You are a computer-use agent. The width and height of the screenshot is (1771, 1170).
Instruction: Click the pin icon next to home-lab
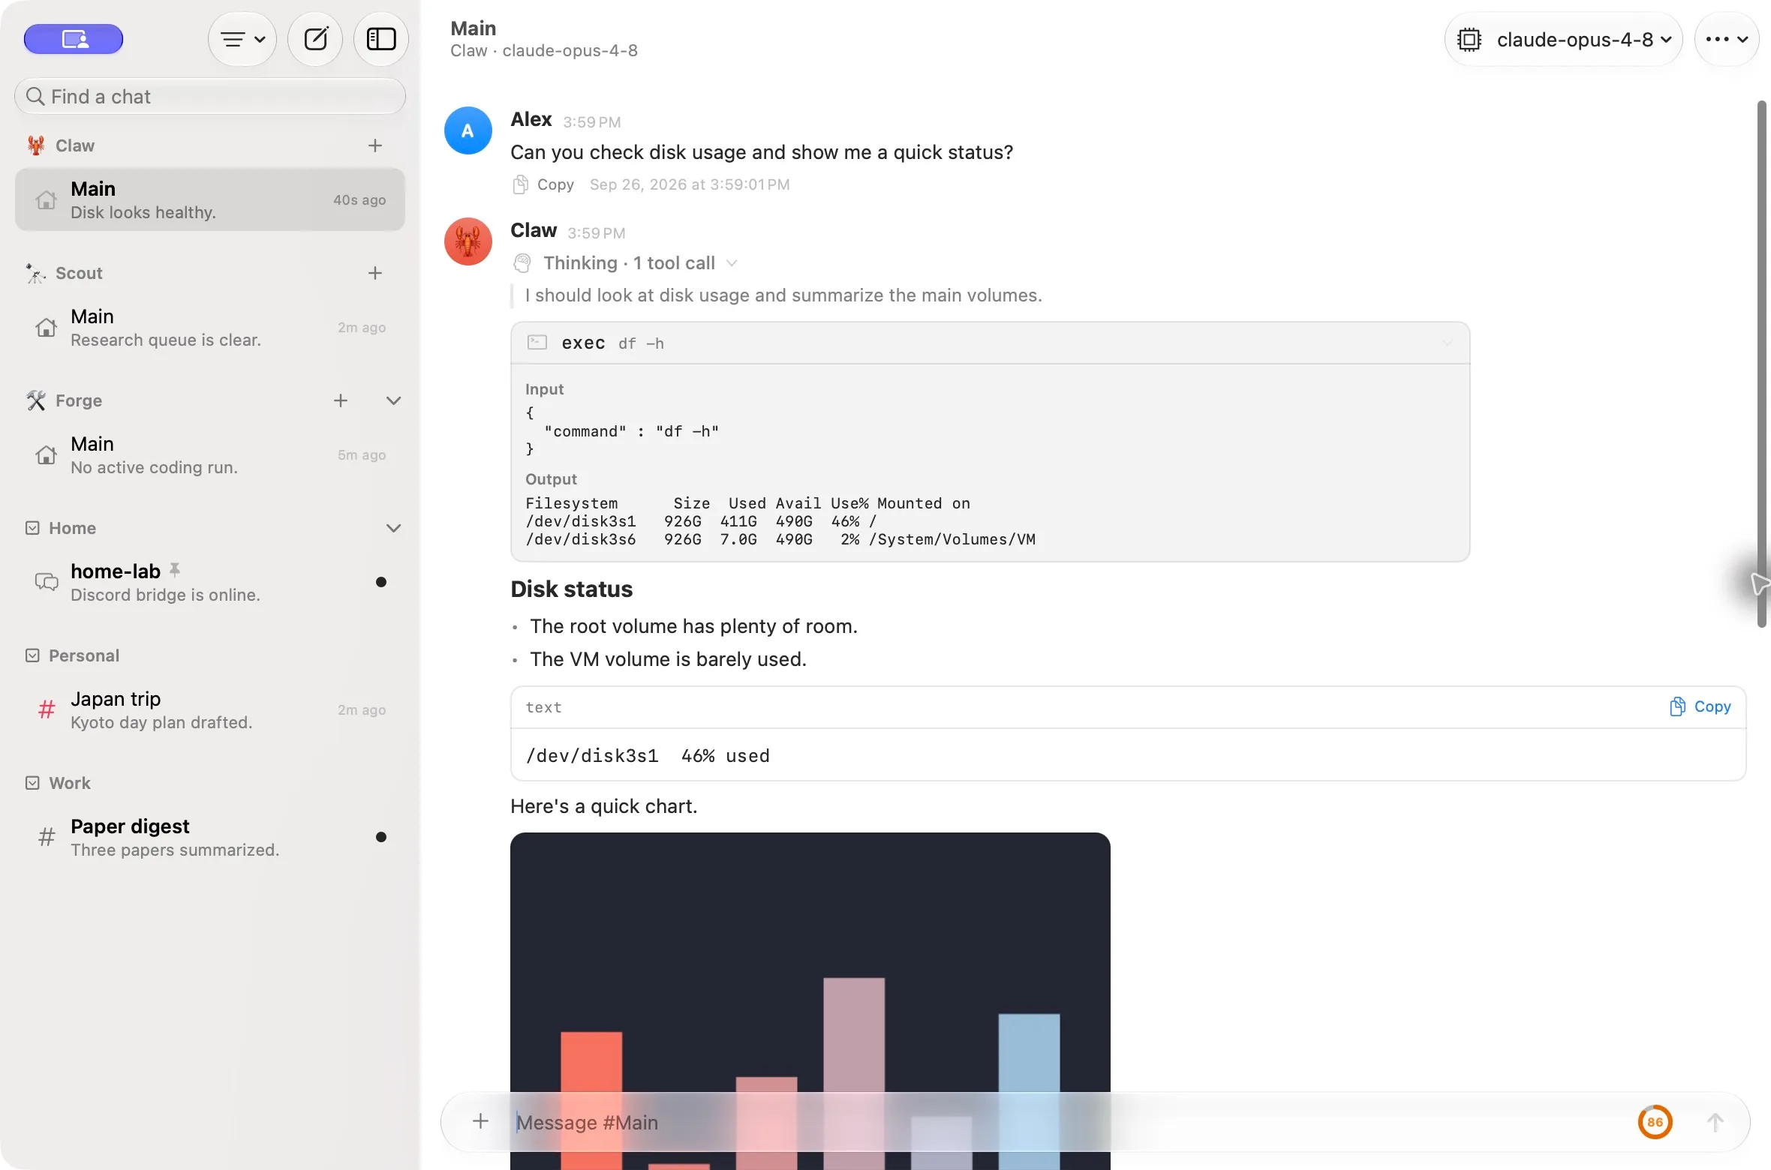pos(175,570)
